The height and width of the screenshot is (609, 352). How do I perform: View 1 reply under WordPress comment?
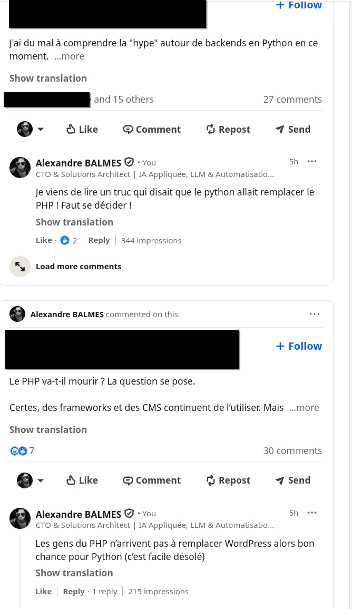click(x=104, y=592)
